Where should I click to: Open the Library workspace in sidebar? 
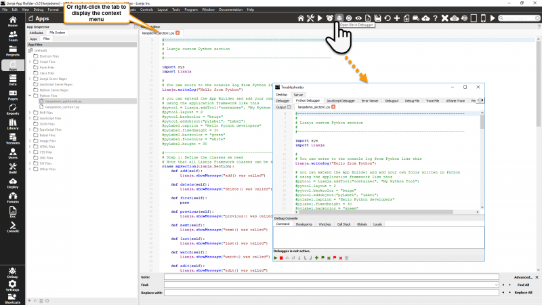tap(13, 124)
